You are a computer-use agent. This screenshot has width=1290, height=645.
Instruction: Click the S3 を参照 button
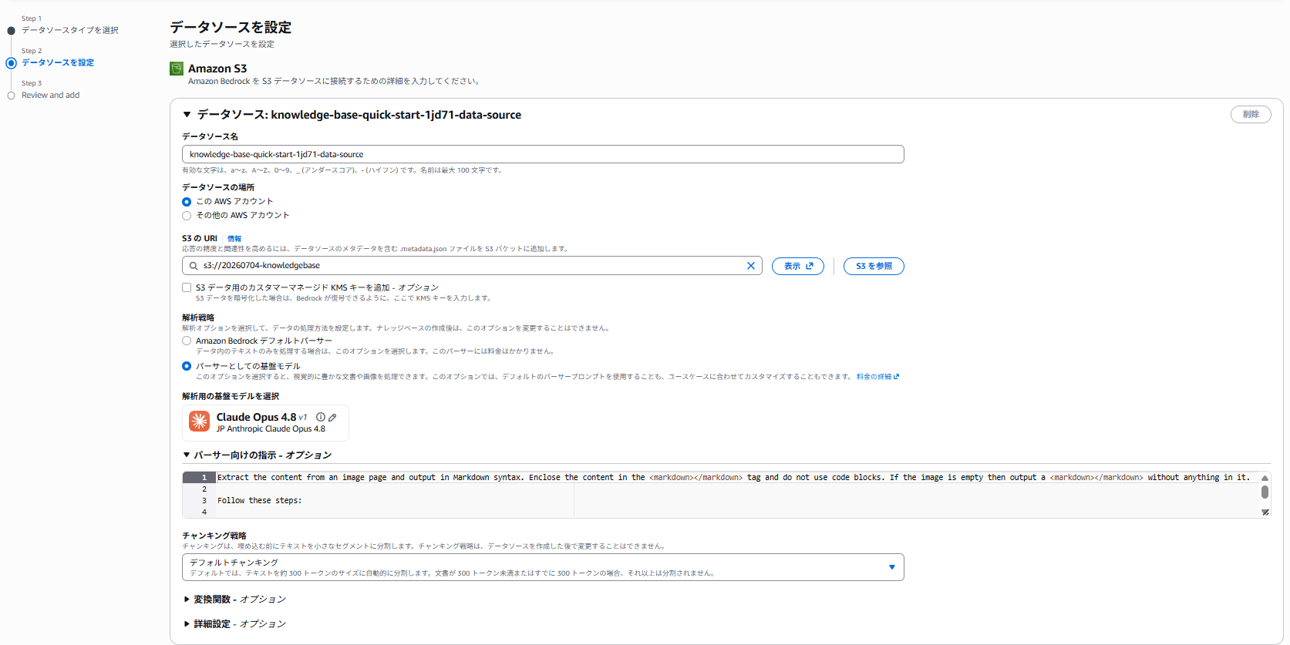click(x=874, y=266)
